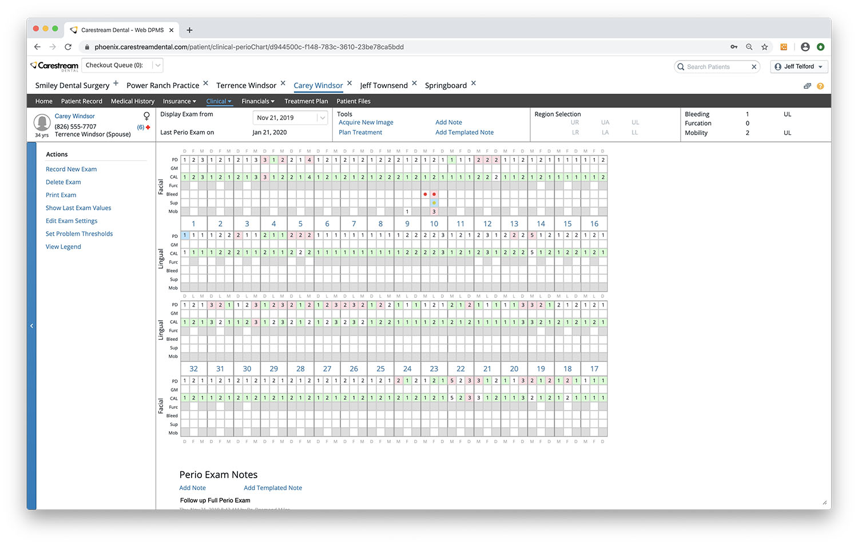Click the orange extension icon
The height and width of the screenshot is (545, 858).
[x=784, y=47]
